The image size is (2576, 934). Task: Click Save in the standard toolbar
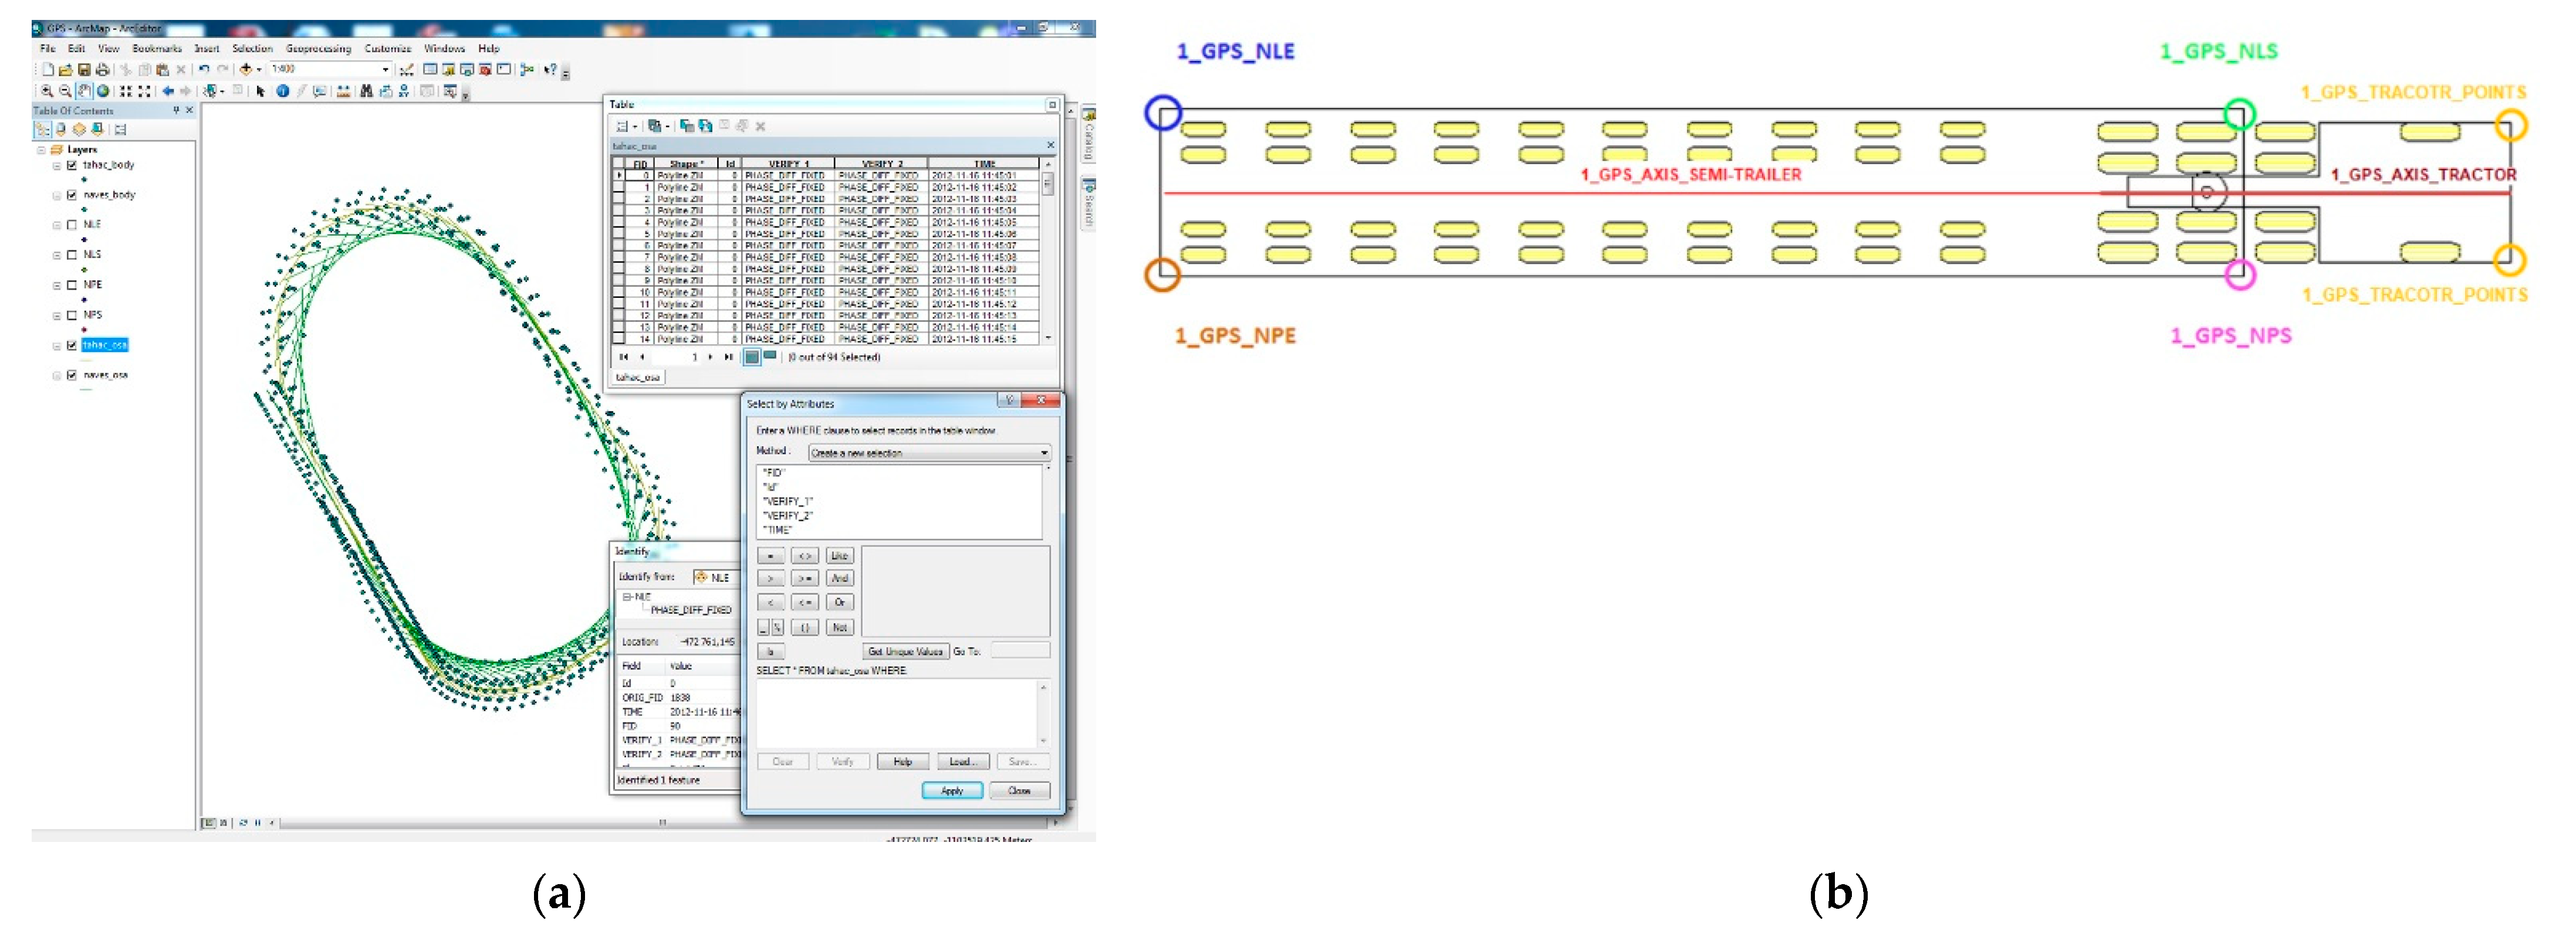click(84, 70)
